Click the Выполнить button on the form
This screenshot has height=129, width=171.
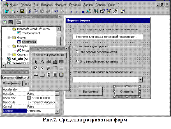(x=91, y=91)
